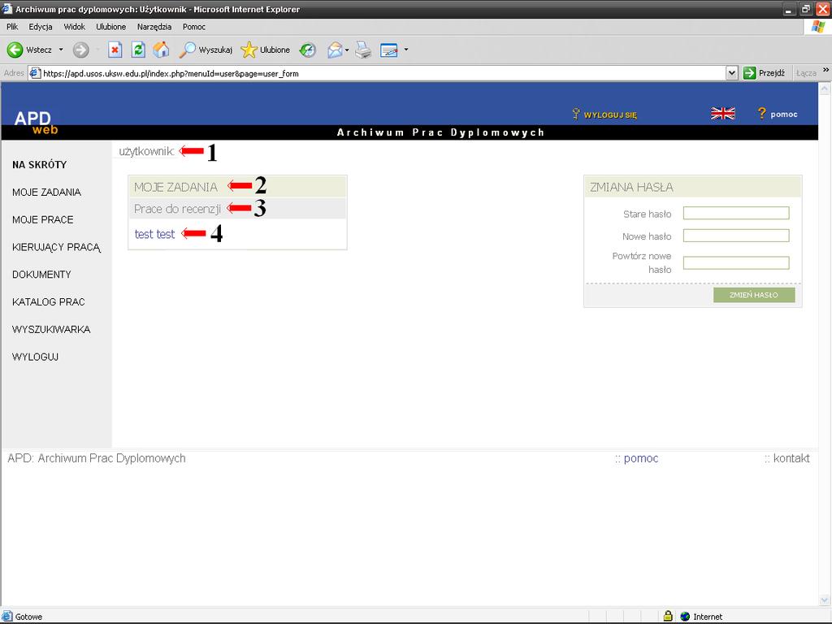Open the test test thesis link
Viewport: 832px width, 624px height.
(x=154, y=234)
